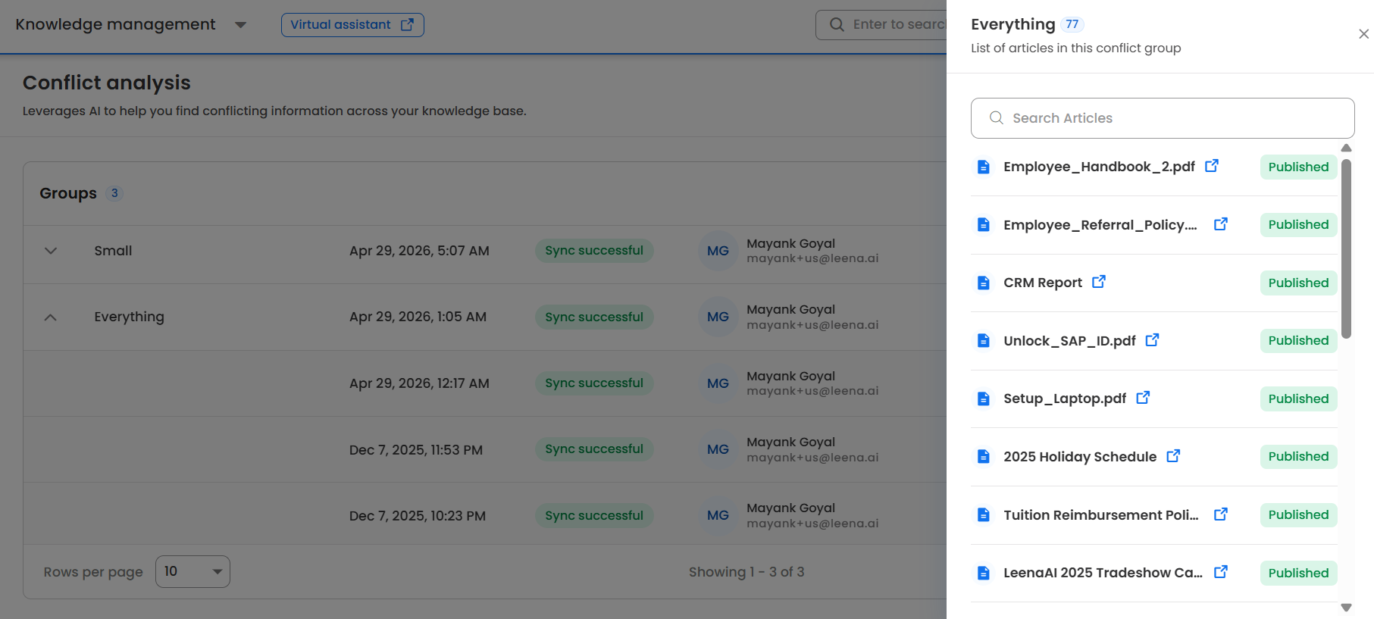
Task: Click the Groups count badge 3
Action: [114, 193]
